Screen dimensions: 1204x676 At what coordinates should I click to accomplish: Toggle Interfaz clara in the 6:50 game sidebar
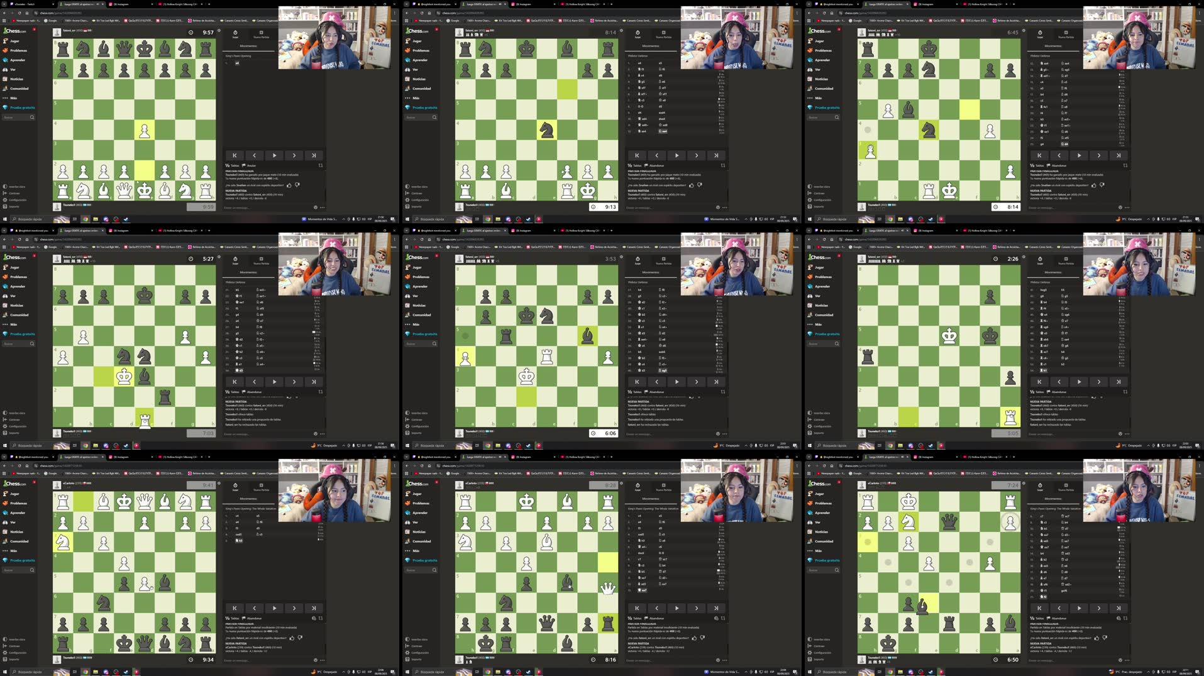pos(819,640)
